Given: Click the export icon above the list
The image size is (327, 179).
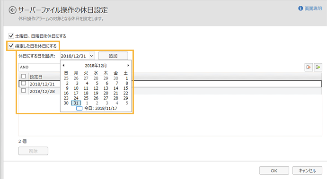Looking at the screenshot, I should point(318,67).
